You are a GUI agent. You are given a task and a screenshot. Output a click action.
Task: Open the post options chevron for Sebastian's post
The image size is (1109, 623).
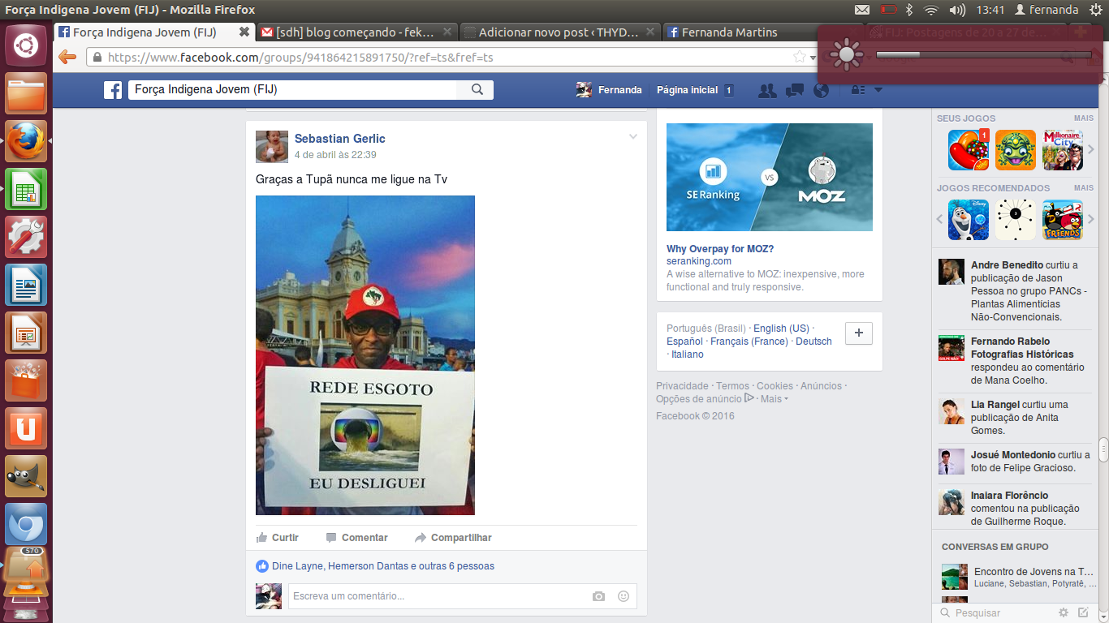pyautogui.click(x=633, y=137)
